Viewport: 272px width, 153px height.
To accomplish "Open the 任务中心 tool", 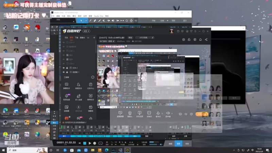I will (90, 86).
